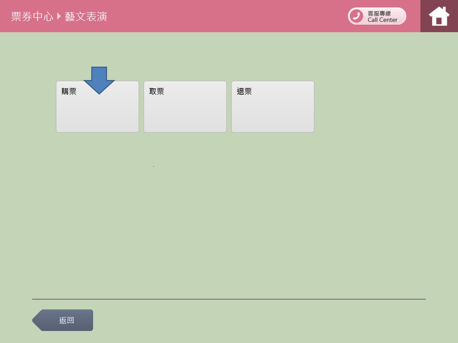
Task: Click the 客服專線 label
Action: [379, 13]
